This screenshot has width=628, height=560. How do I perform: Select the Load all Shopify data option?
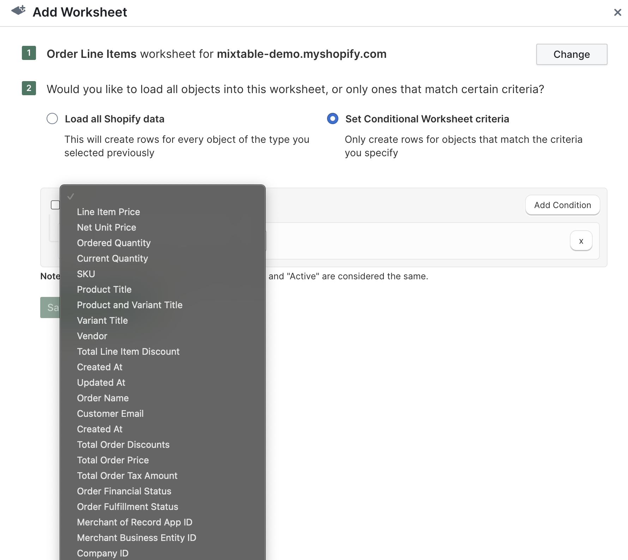52,119
